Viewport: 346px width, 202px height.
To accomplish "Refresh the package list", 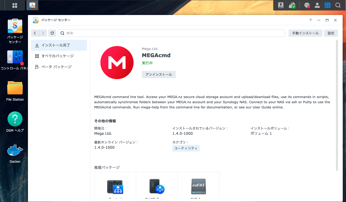I will pyautogui.click(x=52, y=33).
